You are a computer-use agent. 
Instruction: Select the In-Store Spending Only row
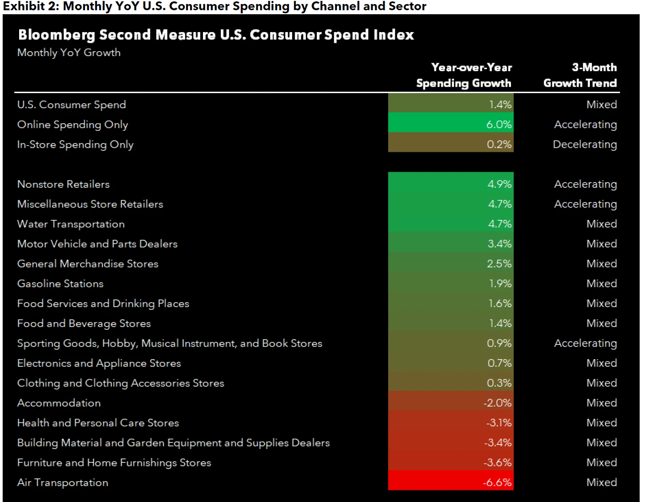[74, 144]
